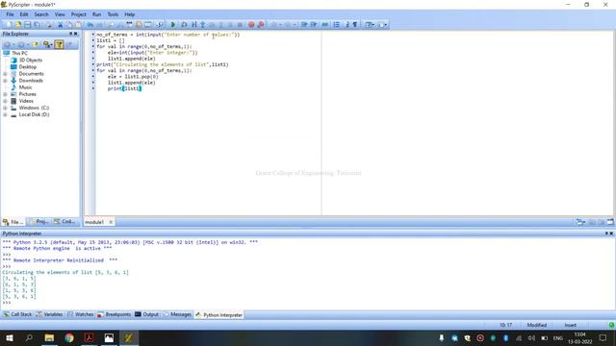Switch to the Code Explorer tab

[x=64, y=222]
